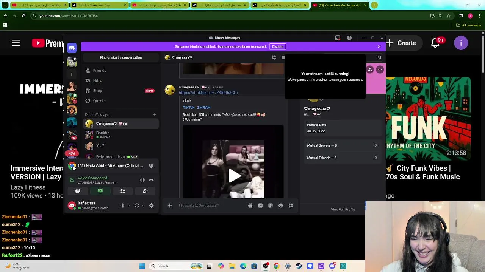Click View Full Profile
Viewport: 485px width, 272px height.
343,209
